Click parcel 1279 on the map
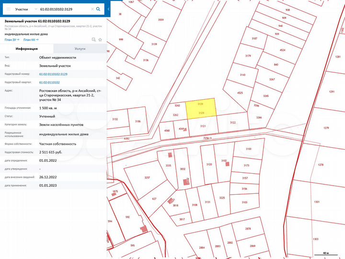Screen dimensions: 345x259 (326, 128)
